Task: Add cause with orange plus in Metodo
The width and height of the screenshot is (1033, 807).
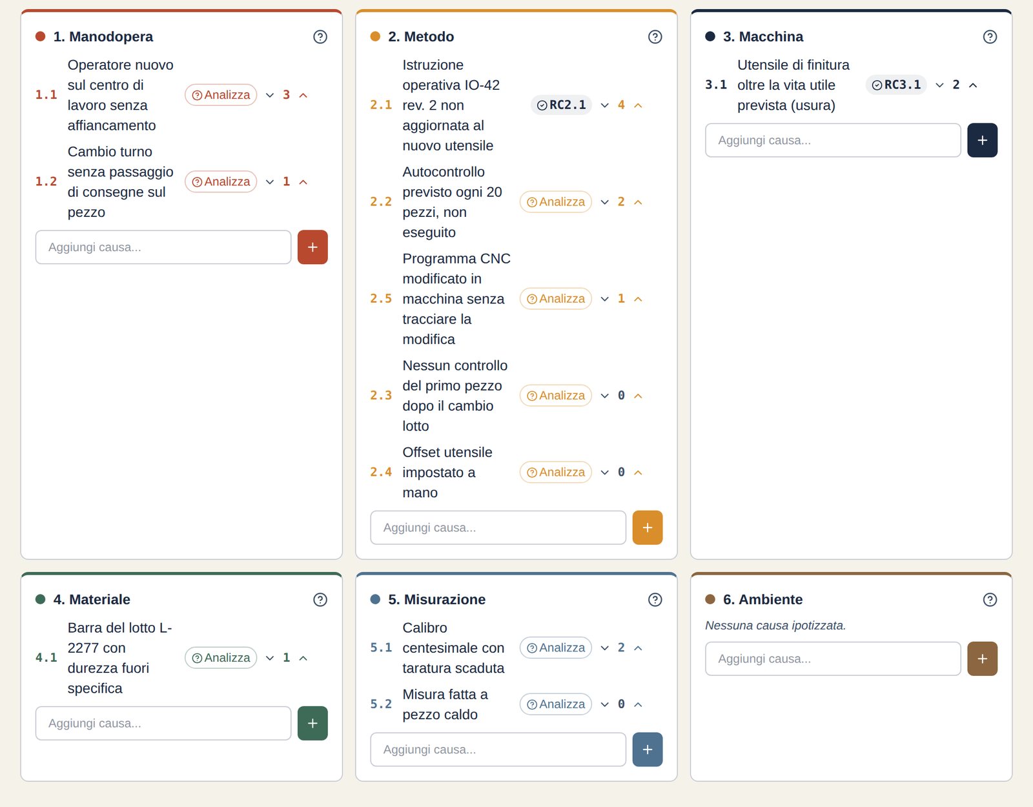Action: point(648,527)
